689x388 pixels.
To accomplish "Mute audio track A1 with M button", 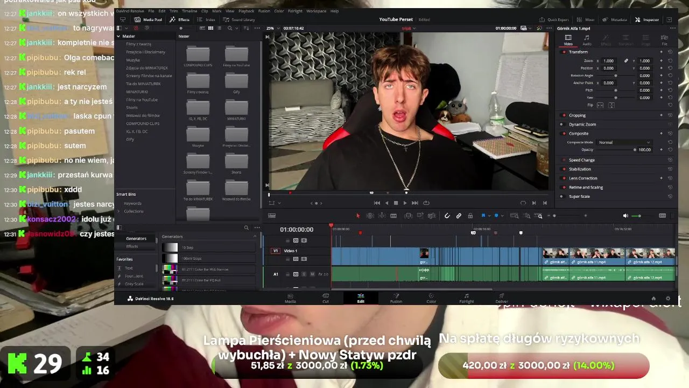I will (312, 274).
